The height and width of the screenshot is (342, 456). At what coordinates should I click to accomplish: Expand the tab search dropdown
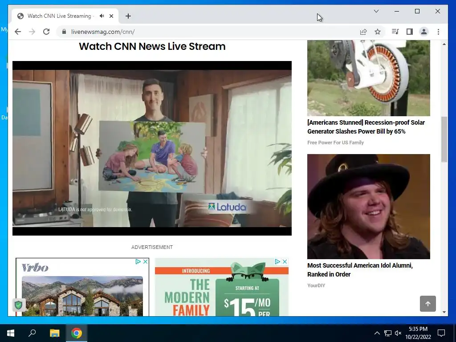coord(376,11)
